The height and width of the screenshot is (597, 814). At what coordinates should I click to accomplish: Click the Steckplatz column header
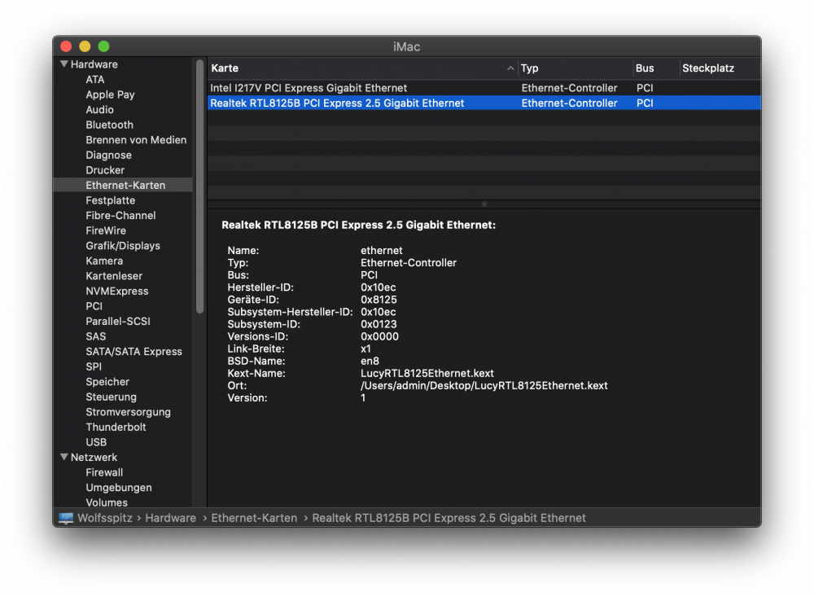[x=720, y=68]
